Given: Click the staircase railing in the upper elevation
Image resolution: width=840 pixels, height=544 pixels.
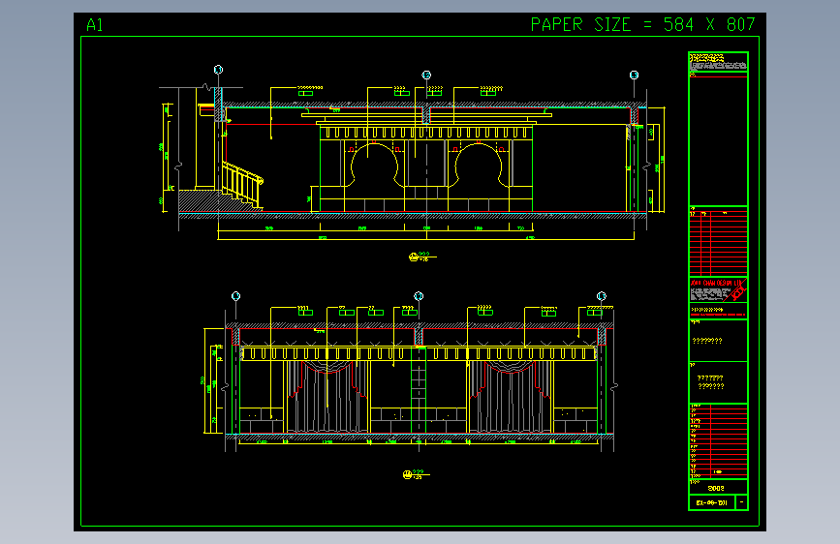Looking at the screenshot, I should coord(242,184).
